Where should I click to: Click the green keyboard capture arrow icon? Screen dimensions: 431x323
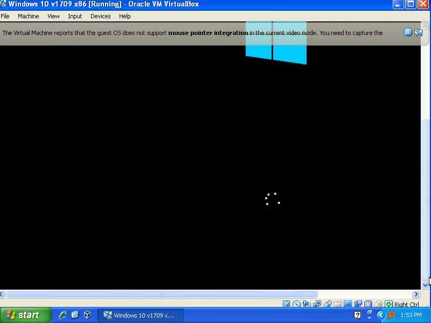(388, 304)
